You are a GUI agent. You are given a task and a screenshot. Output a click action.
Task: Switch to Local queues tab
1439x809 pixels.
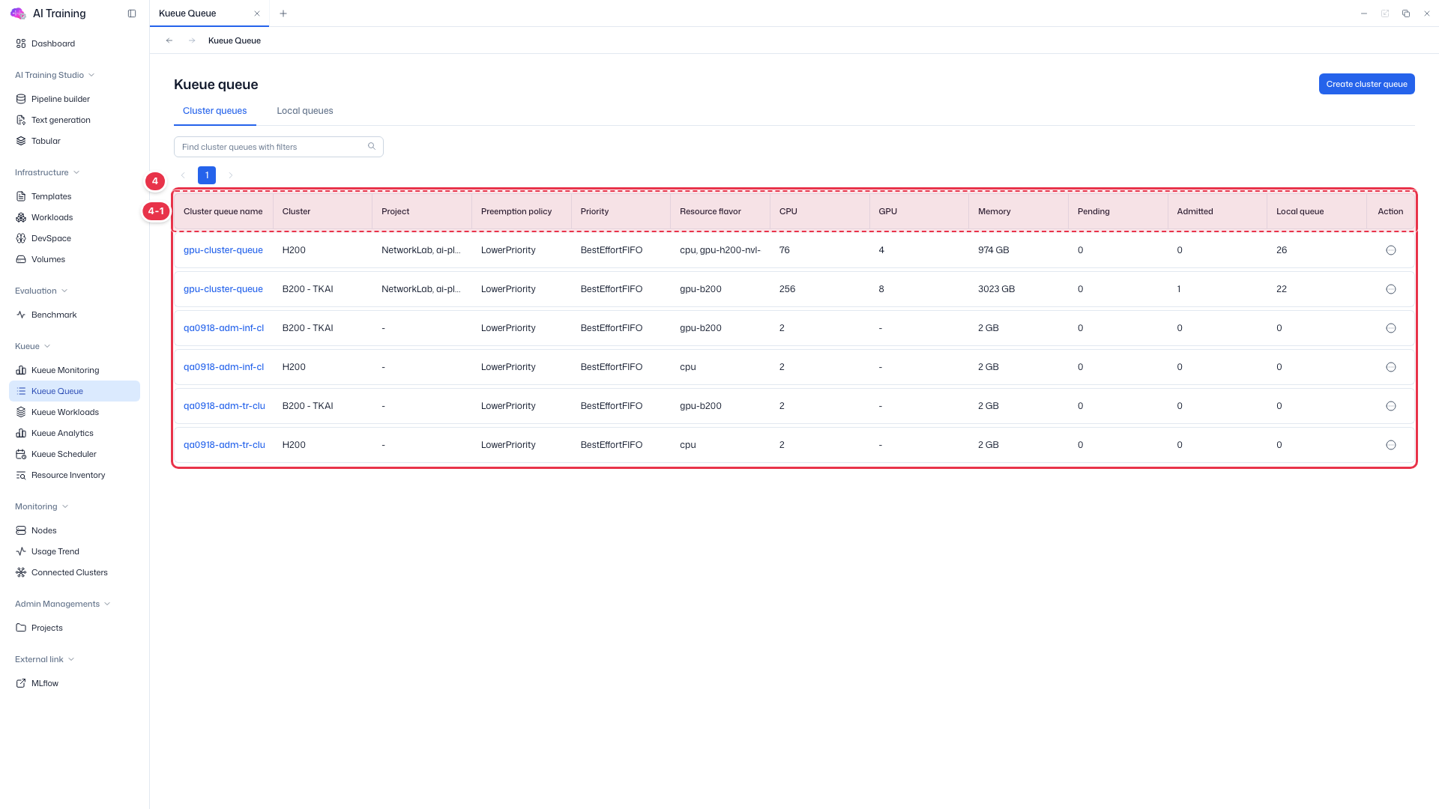pyautogui.click(x=304, y=111)
